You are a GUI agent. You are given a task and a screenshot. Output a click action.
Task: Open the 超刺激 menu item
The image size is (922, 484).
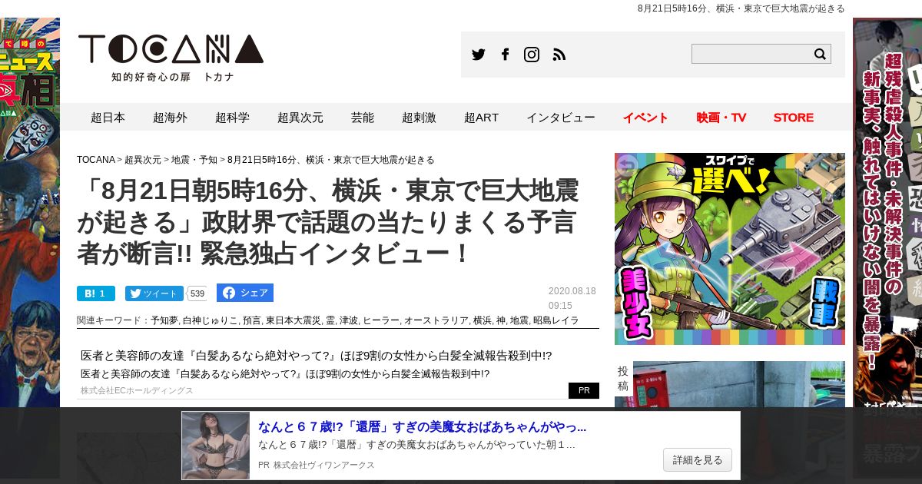tap(419, 118)
